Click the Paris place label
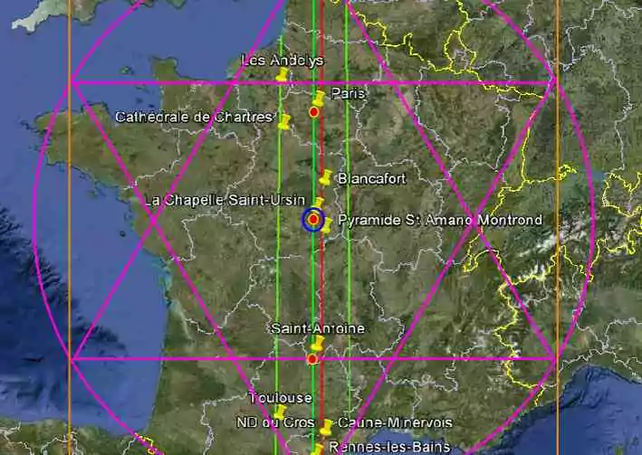 [348, 94]
